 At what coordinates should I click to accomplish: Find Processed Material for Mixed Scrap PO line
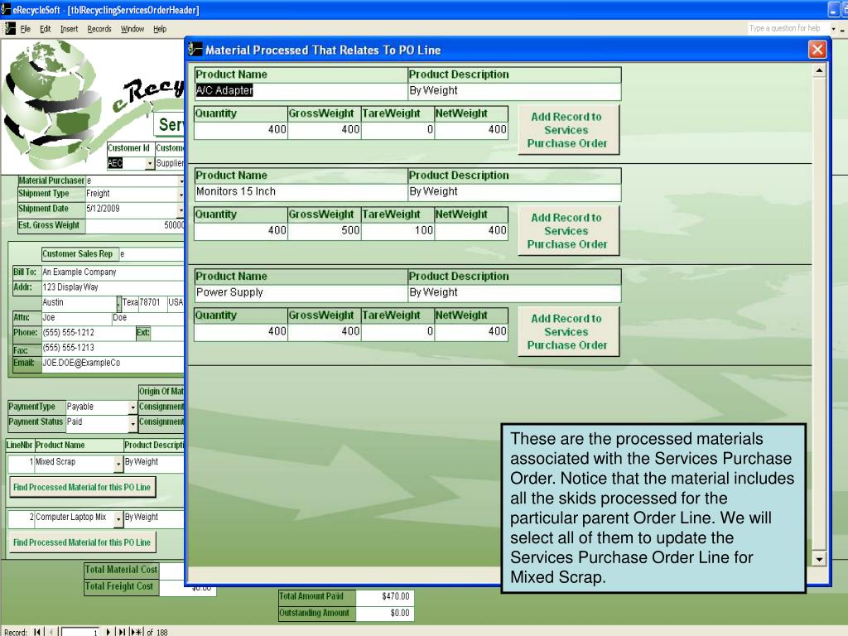82,487
